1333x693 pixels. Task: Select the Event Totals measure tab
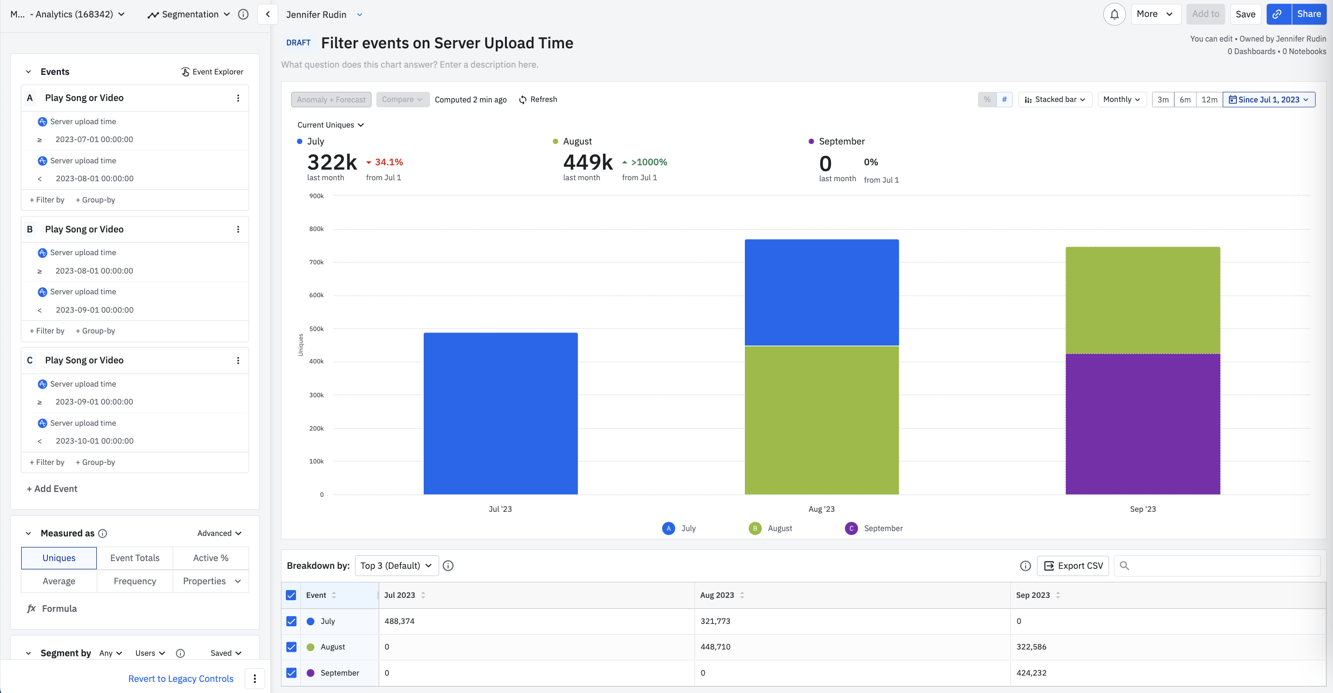coord(134,558)
